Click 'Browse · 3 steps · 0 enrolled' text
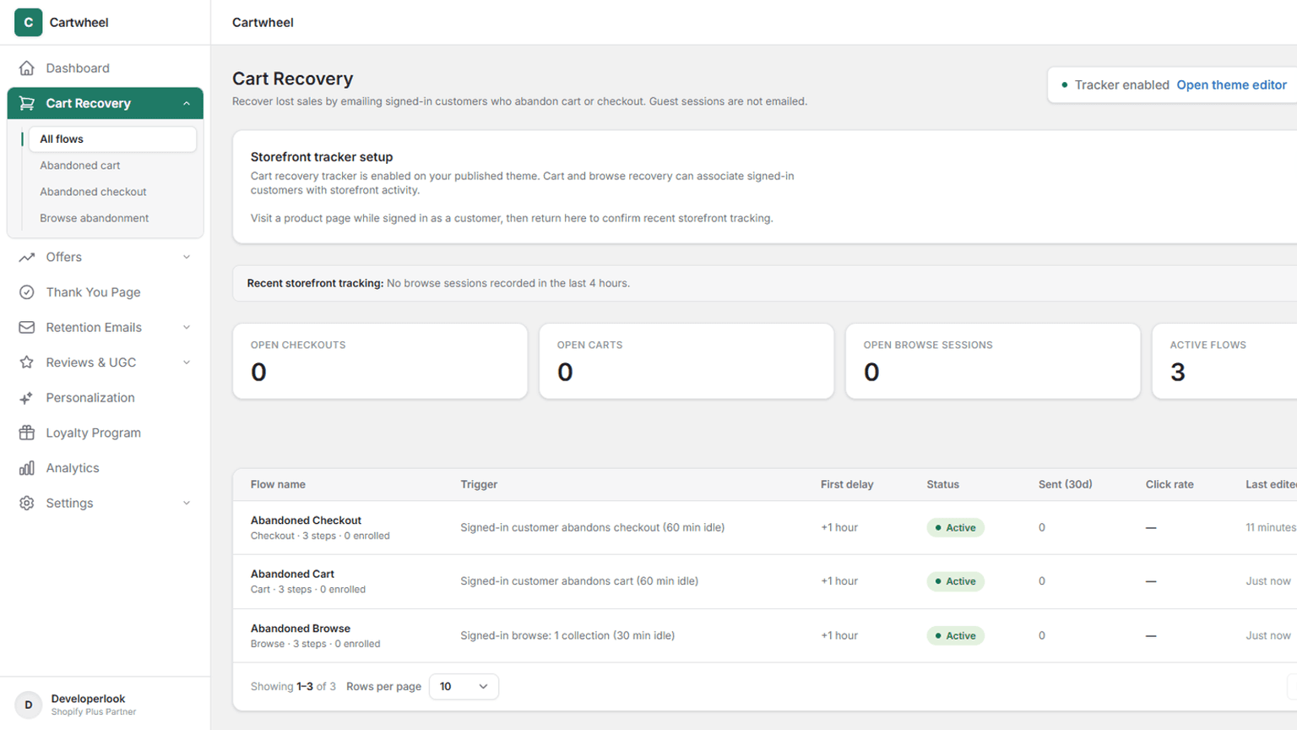This screenshot has height=730, width=1297. (315, 644)
